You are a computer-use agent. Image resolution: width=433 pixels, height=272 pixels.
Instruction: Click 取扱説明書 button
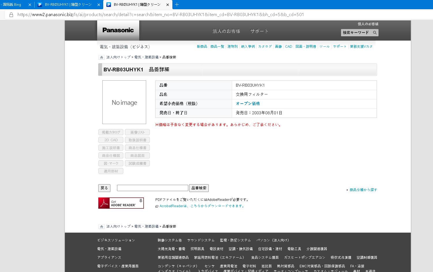pyautogui.click(x=138, y=140)
